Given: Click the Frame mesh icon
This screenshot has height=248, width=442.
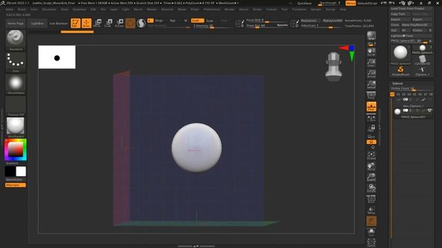Looking at the screenshot, I should [x=372, y=156].
